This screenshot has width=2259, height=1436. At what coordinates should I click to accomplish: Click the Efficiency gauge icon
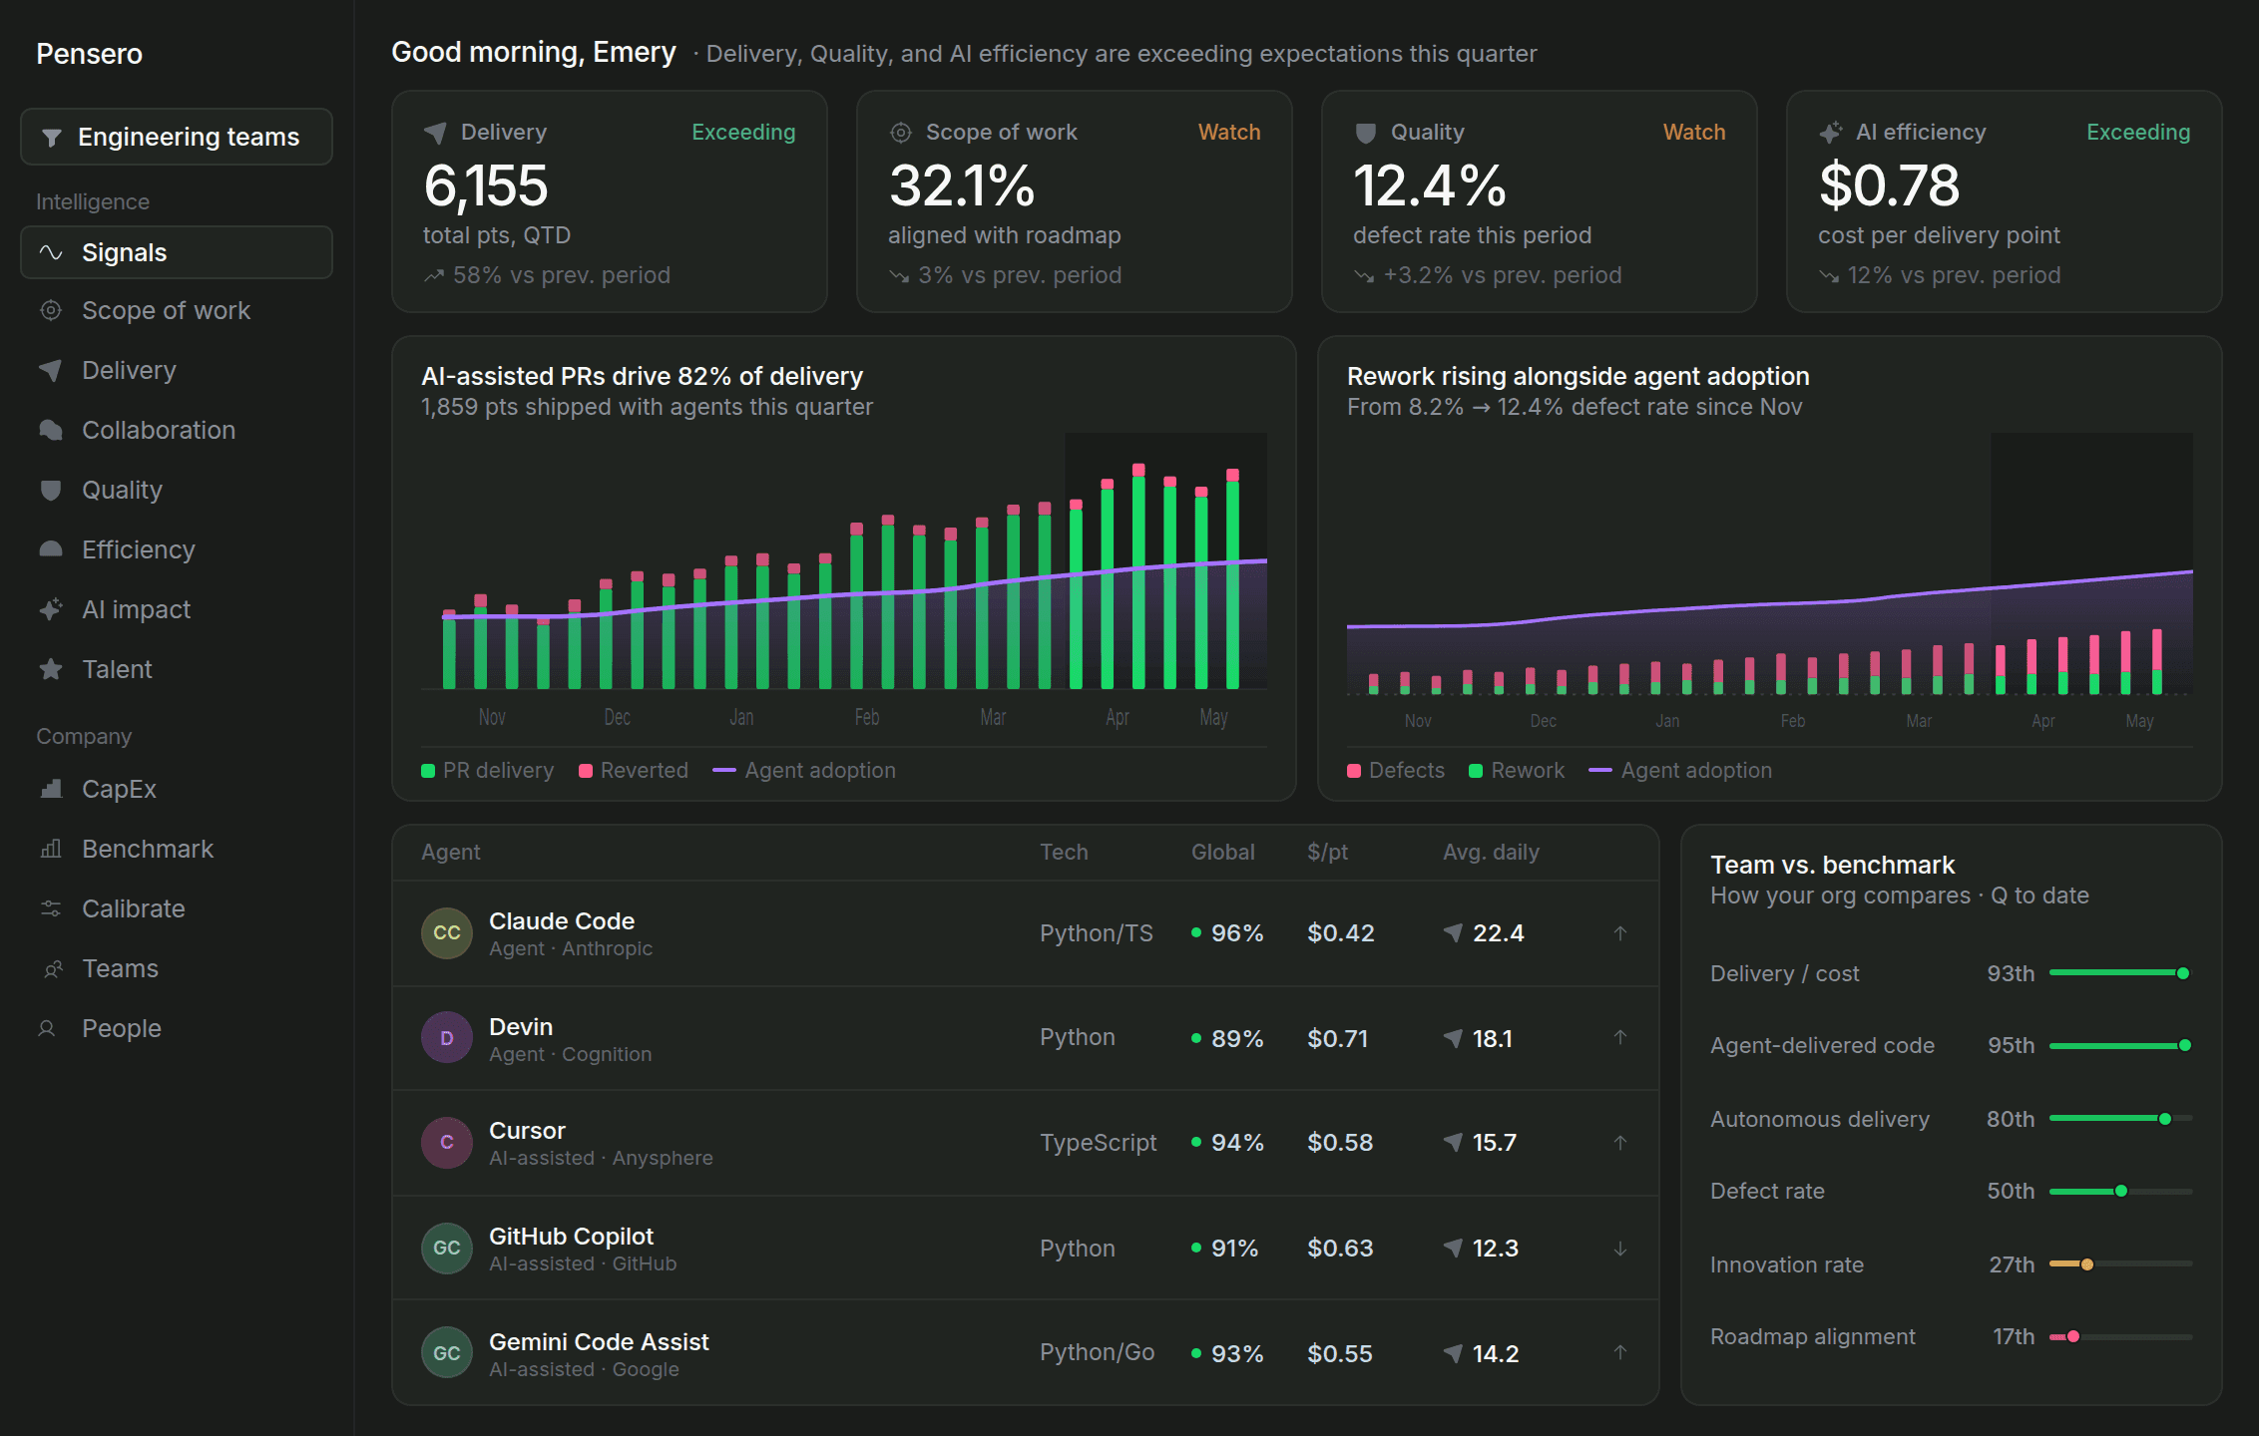51,549
